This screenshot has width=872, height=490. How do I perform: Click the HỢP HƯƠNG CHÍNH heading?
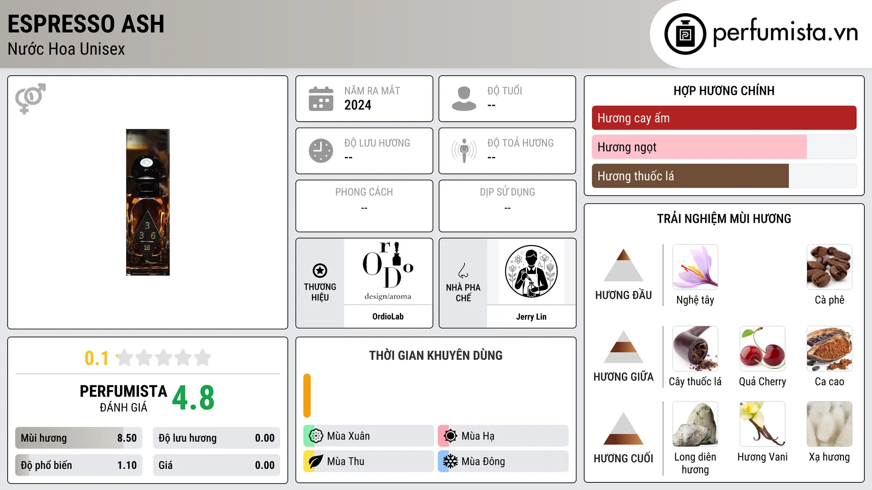(x=724, y=91)
